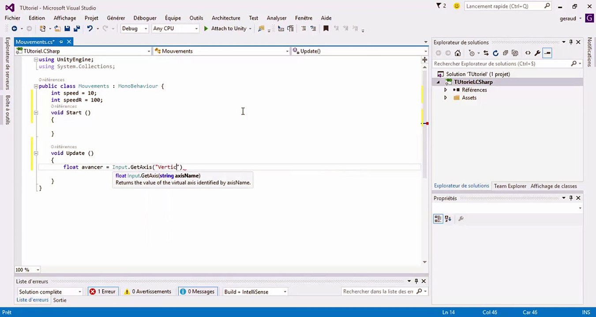
Task: Open the notifications flag icon
Action: [x=439, y=6]
